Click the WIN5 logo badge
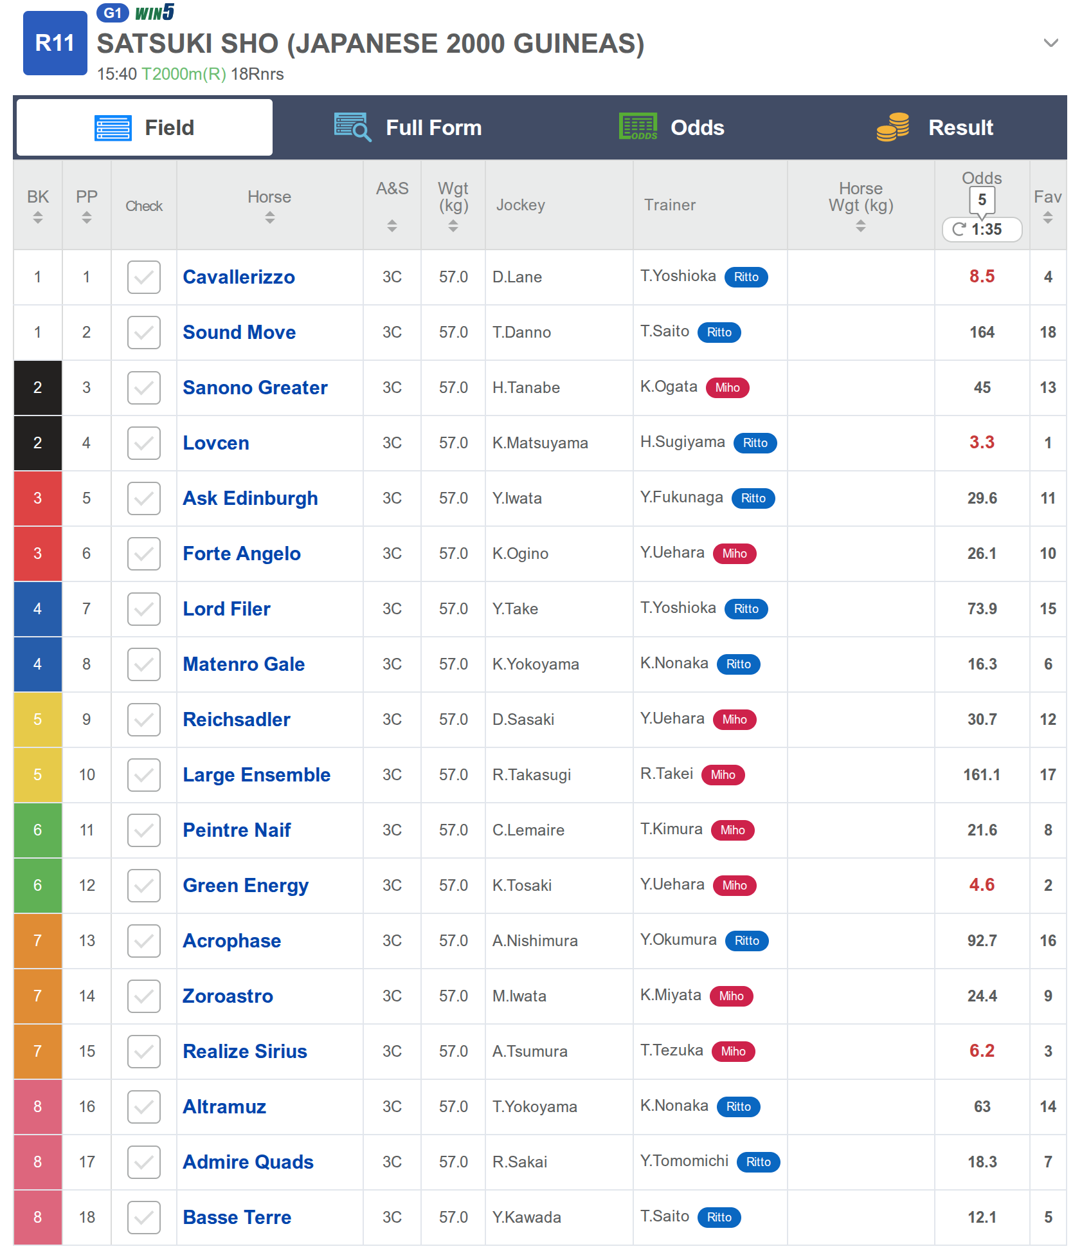 [x=154, y=12]
